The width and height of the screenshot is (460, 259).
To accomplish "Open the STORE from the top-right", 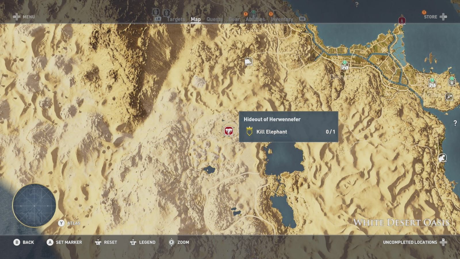I will (430, 17).
